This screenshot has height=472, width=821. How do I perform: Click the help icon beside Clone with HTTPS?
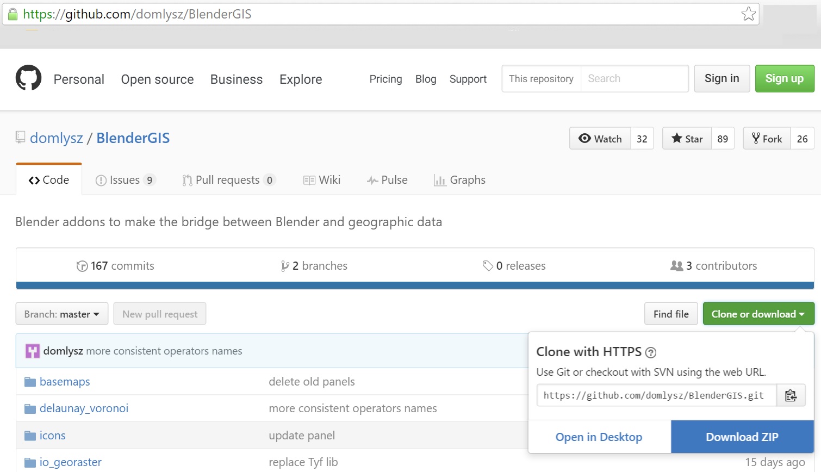pyautogui.click(x=651, y=352)
